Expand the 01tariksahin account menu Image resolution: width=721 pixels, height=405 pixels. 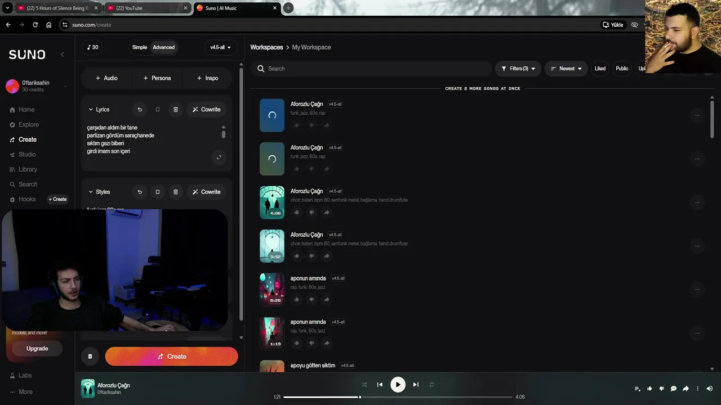click(x=65, y=86)
